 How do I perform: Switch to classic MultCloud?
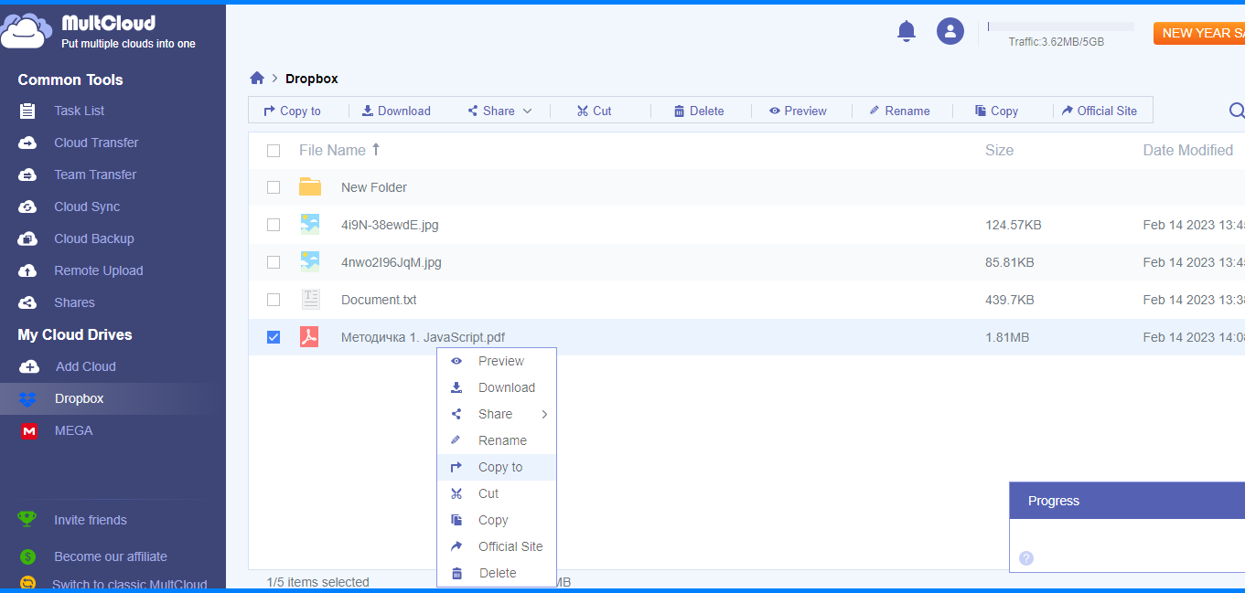coord(129,585)
